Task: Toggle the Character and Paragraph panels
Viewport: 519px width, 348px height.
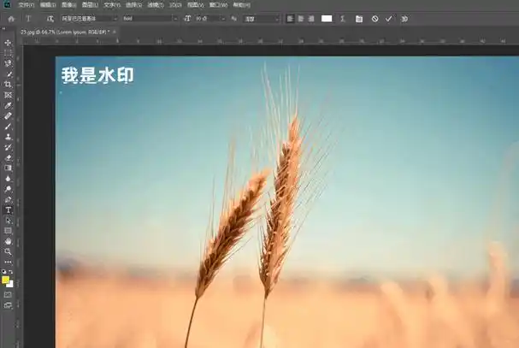Action: [359, 19]
